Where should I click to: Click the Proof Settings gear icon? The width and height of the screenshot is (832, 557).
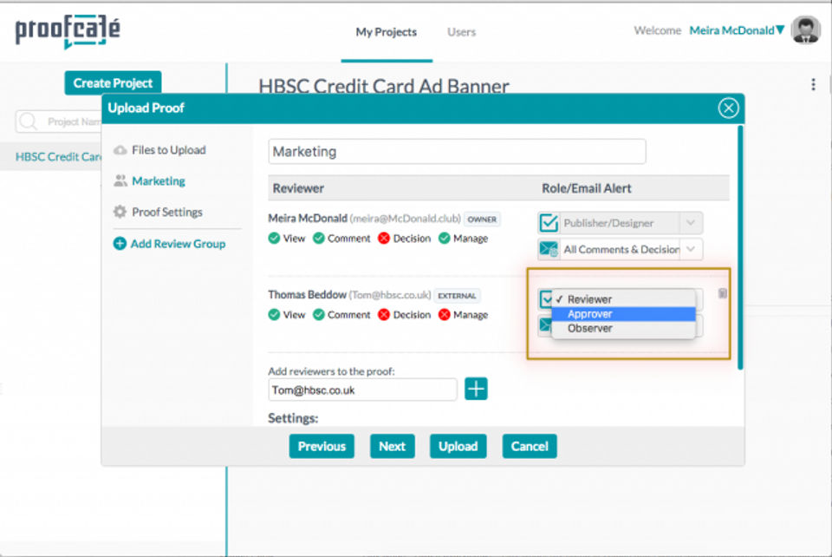pos(120,212)
